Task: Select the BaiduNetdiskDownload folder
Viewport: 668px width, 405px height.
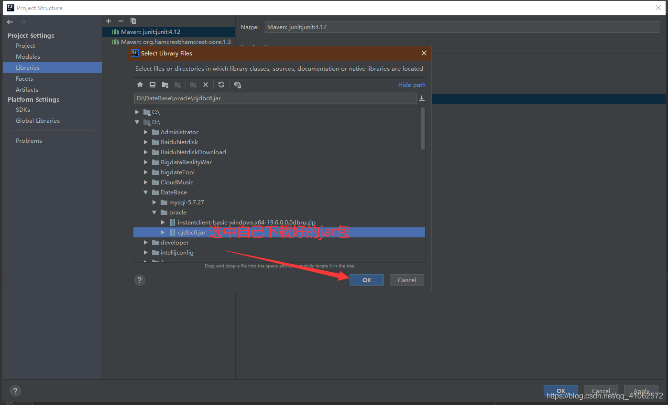Action: [193, 152]
